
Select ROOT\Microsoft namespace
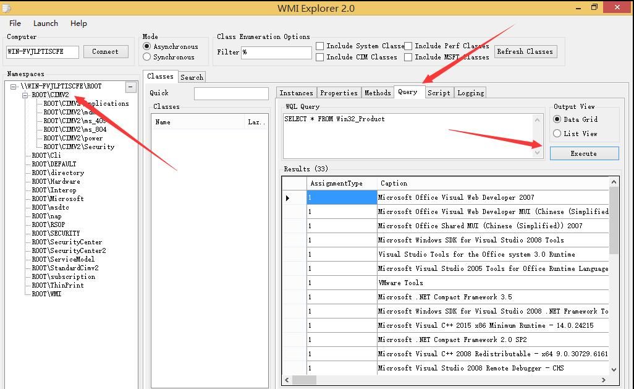point(58,199)
